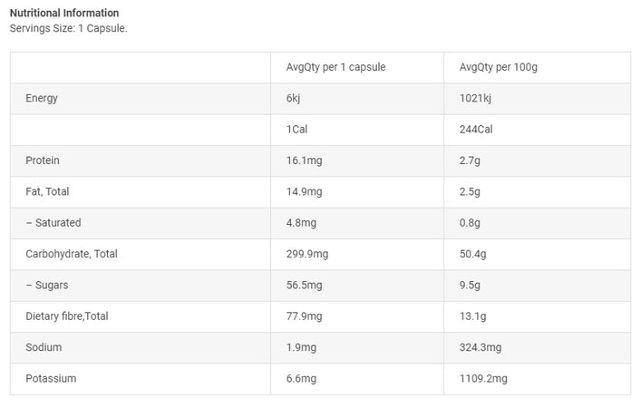
Task: Click the Carbohydrate, Total label
Action: pos(72,254)
